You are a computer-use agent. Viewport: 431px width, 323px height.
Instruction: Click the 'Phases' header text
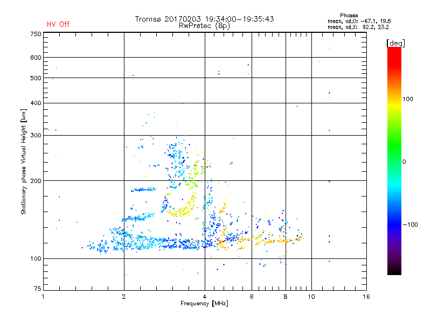pyautogui.click(x=349, y=16)
